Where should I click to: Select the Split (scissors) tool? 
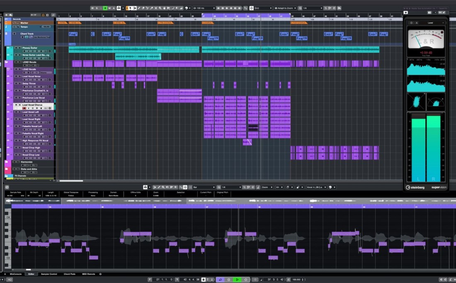(x=148, y=7)
